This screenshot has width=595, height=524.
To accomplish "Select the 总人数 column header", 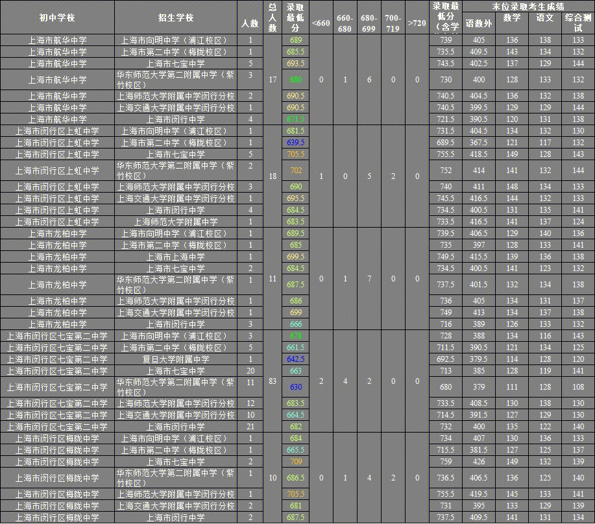I will coord(273,18).
